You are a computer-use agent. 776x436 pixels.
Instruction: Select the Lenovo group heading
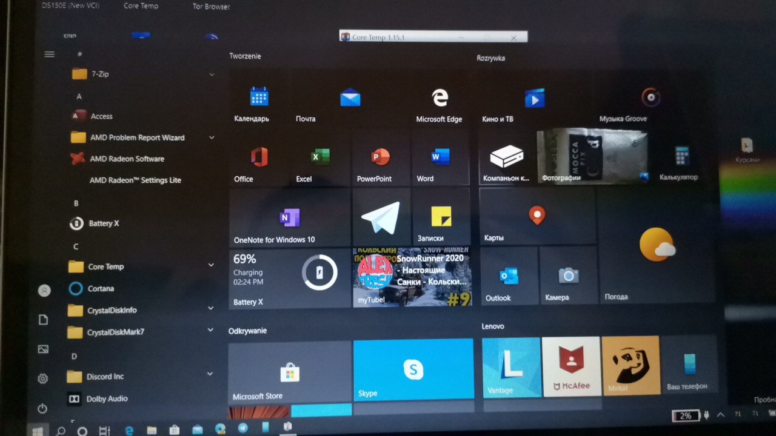(x=493, y=326)
